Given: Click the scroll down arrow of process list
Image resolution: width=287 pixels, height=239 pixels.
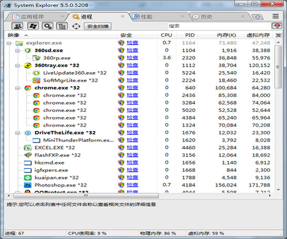Looking at the screenshot, I should pos(278,190).
